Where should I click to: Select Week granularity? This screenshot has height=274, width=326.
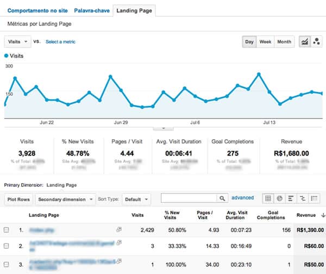coord(265,42)
